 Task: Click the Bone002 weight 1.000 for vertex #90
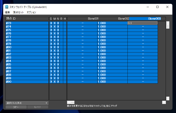112,82
